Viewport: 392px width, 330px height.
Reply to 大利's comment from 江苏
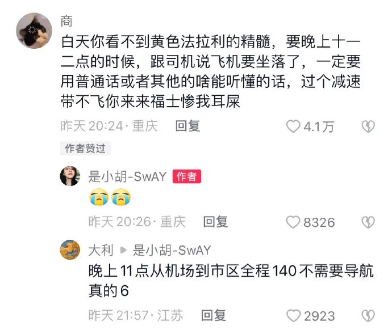point(214,315)
